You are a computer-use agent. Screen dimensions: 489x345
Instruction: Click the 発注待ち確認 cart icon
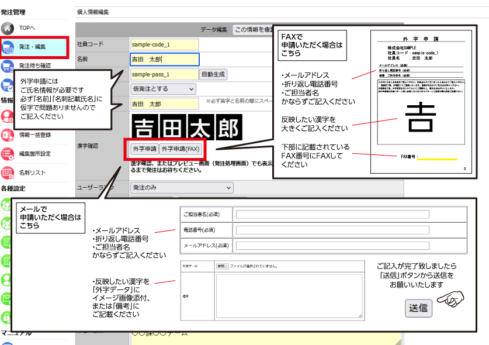click(8, 65)
